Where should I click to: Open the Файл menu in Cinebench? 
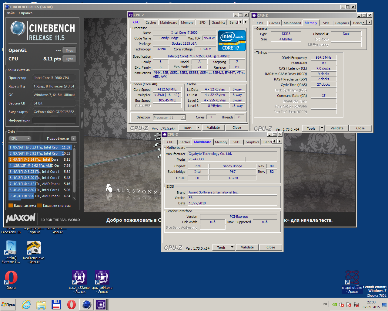pos(11,13)
